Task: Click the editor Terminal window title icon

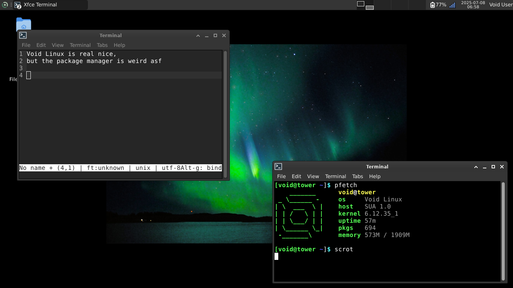Action: [x=23, y=35]
